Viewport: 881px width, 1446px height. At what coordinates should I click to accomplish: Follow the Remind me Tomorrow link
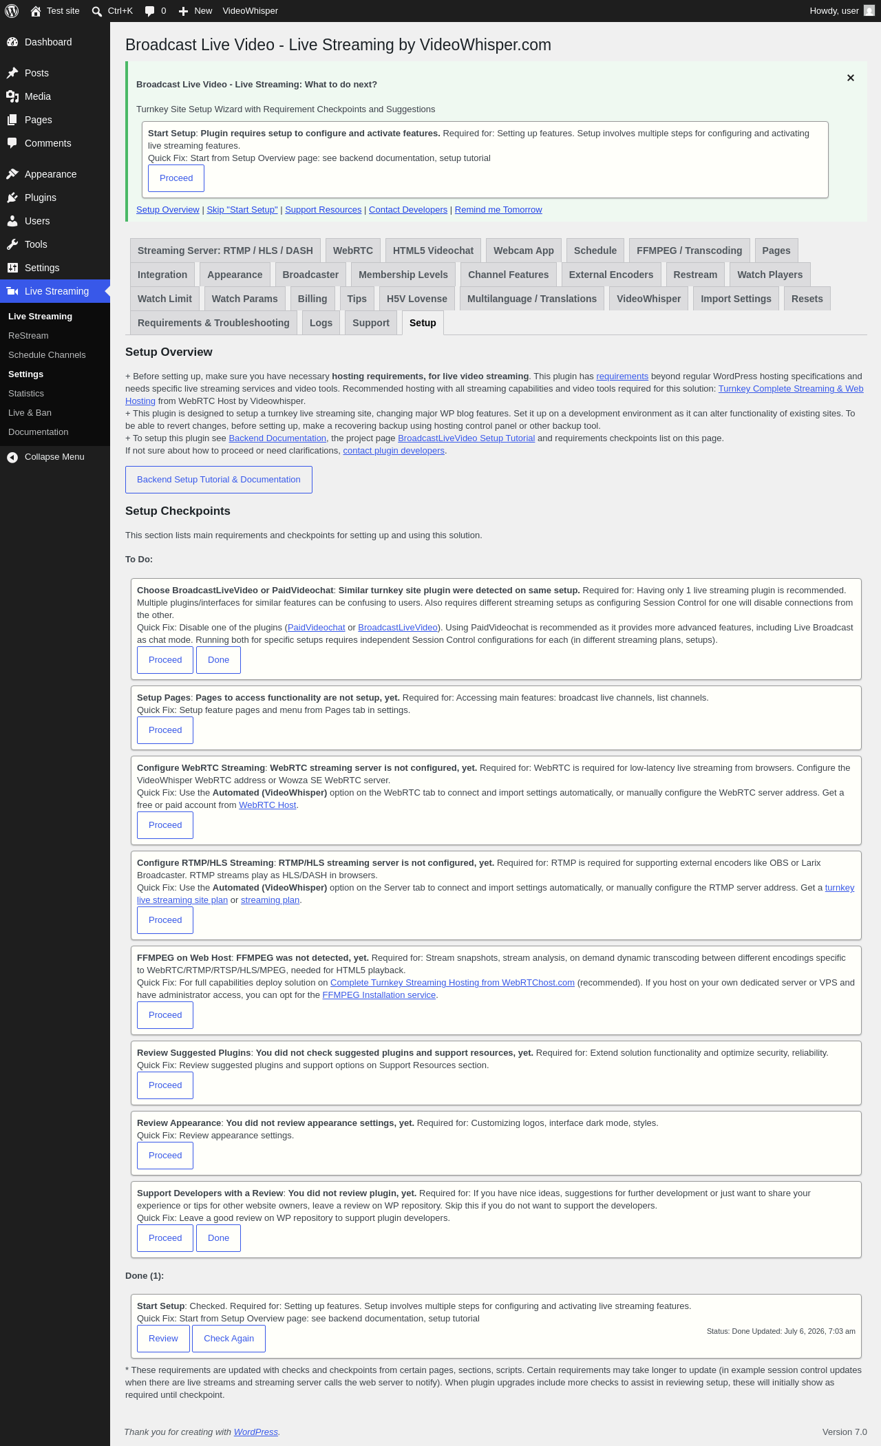(x=498, y=210)
